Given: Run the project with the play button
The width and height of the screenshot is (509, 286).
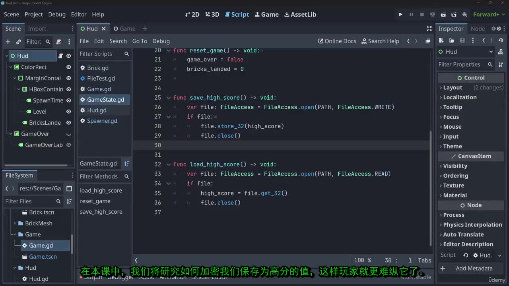Looking at the screenshot, I should (x=400, y=14).
